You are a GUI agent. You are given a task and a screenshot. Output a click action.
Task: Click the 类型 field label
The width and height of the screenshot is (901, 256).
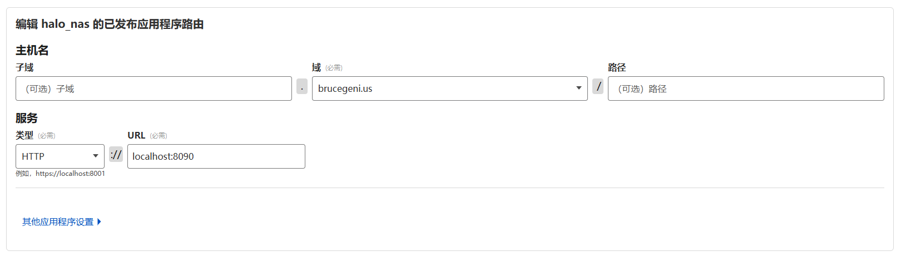(x=24, y=135)
